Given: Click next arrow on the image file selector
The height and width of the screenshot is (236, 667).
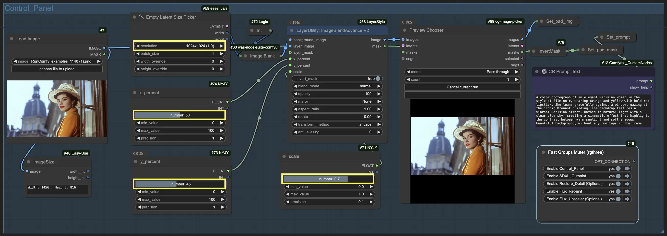Looking at the screenshot, I should pyautogui.click(x=99, y=61).
